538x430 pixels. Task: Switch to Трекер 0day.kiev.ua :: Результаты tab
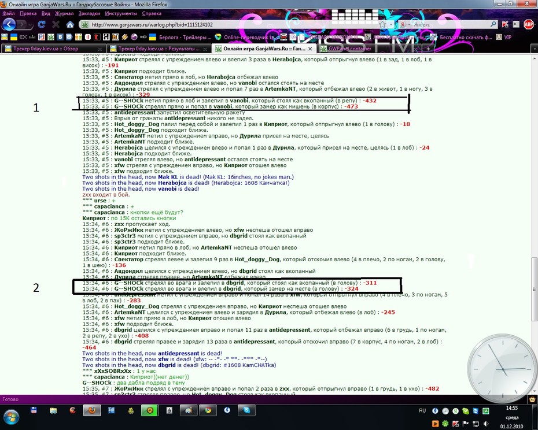point(159,49)
